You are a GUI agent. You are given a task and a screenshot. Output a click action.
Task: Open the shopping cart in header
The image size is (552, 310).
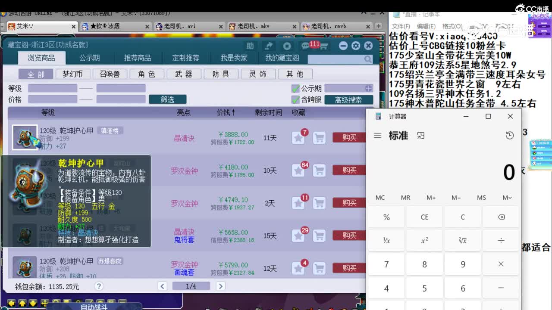point(323,46)
